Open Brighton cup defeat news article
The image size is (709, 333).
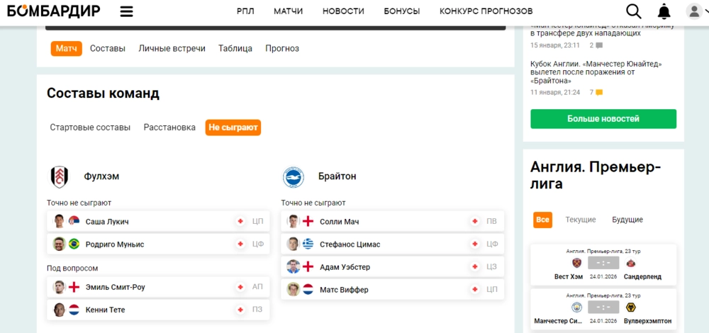coord(596,72)
